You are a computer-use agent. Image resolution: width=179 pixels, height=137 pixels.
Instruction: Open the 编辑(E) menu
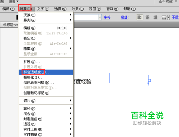tap(8, 9)
